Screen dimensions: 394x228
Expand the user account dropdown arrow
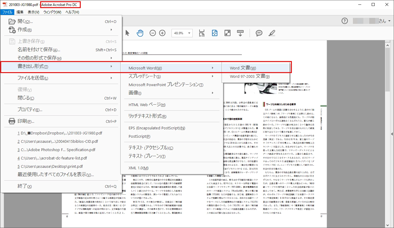point(389,21)
